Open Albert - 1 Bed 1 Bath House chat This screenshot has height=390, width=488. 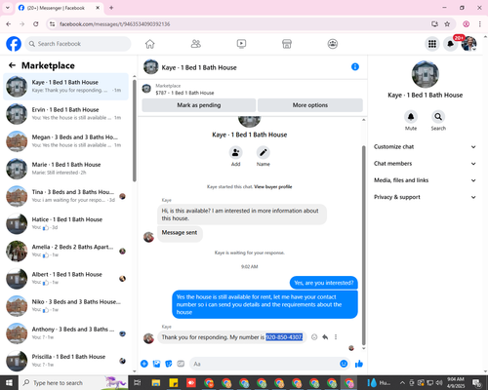point(66,279)
